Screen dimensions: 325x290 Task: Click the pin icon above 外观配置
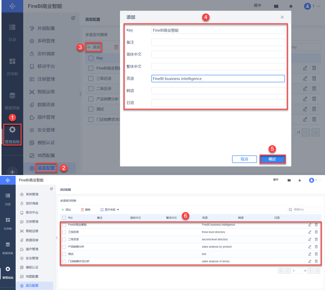pyautogui.click(x=73, y=18)
